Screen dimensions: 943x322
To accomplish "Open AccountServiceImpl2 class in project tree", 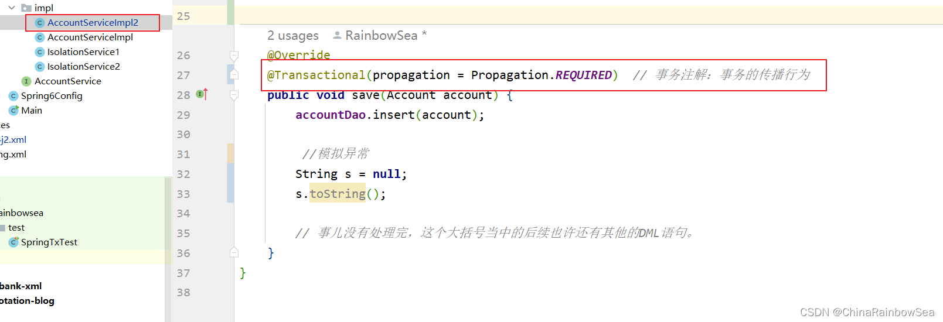I will tap(93, 22).
